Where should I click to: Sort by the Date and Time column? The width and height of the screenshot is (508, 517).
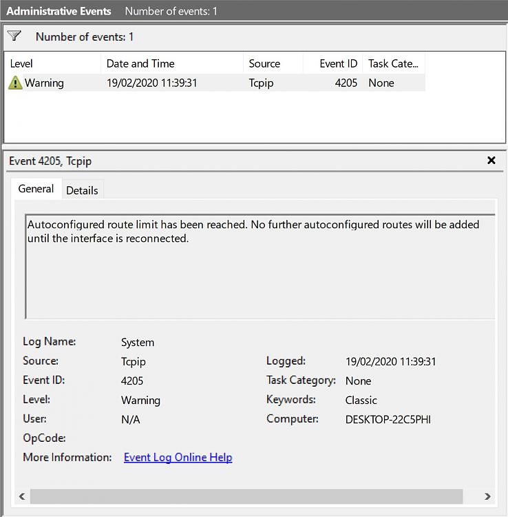point(172,63)
